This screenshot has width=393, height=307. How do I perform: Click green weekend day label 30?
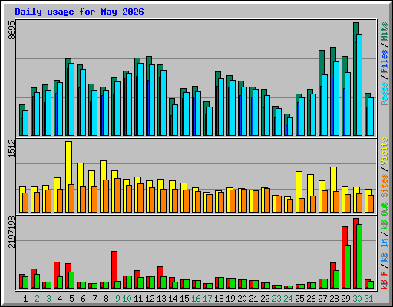tap(357, 299)
